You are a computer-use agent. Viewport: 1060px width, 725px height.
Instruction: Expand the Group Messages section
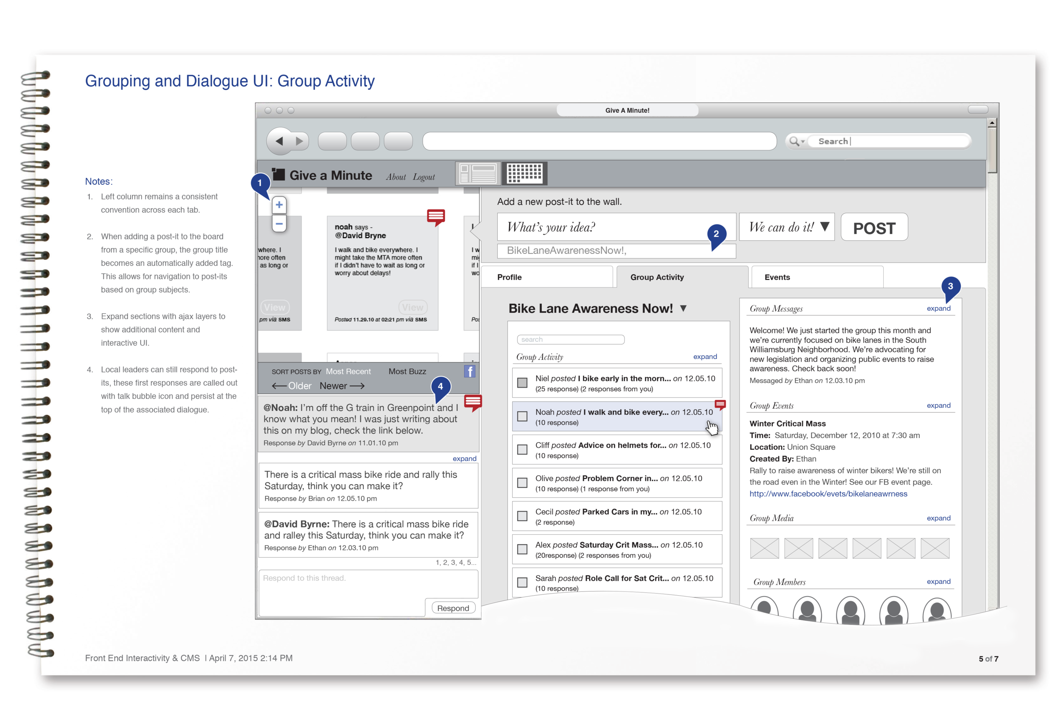click(939, 308)
